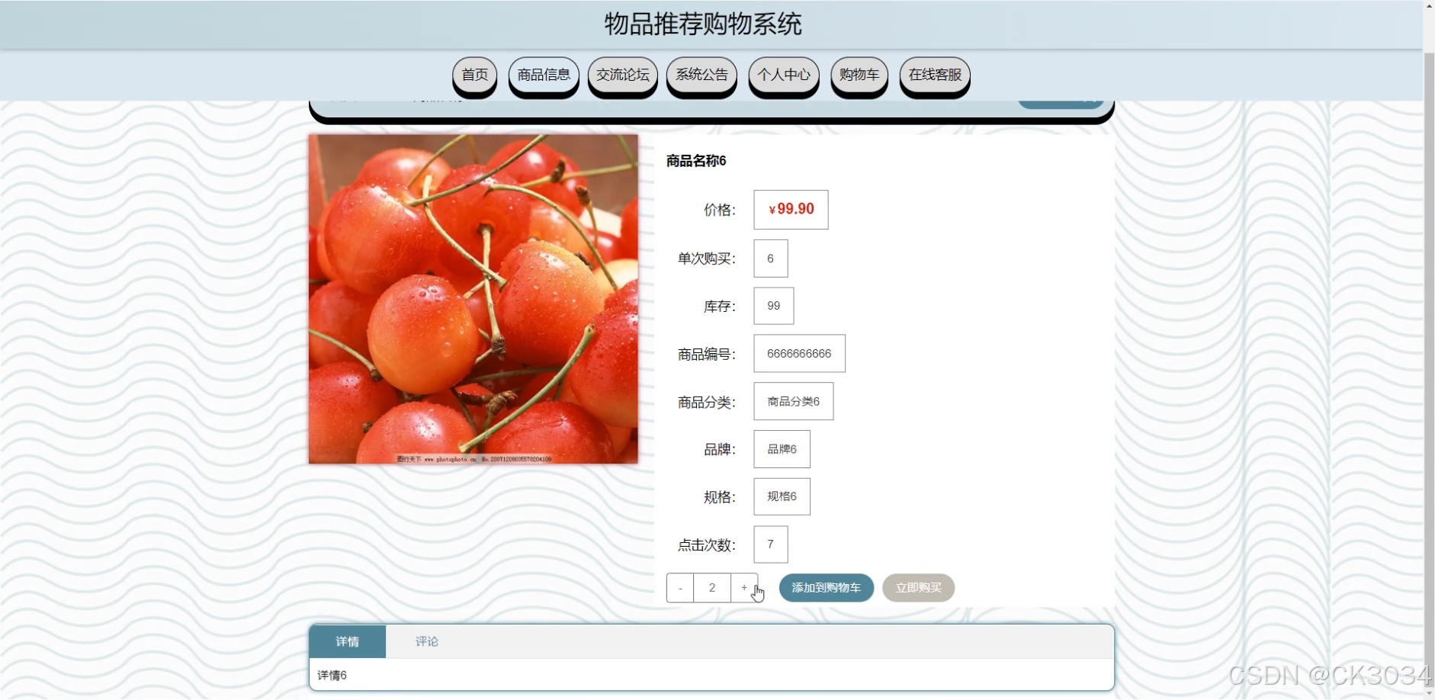The width and height of the screenshot is (1435, 700).
Task: Click the price value ¥99.90
Action: 791,210
